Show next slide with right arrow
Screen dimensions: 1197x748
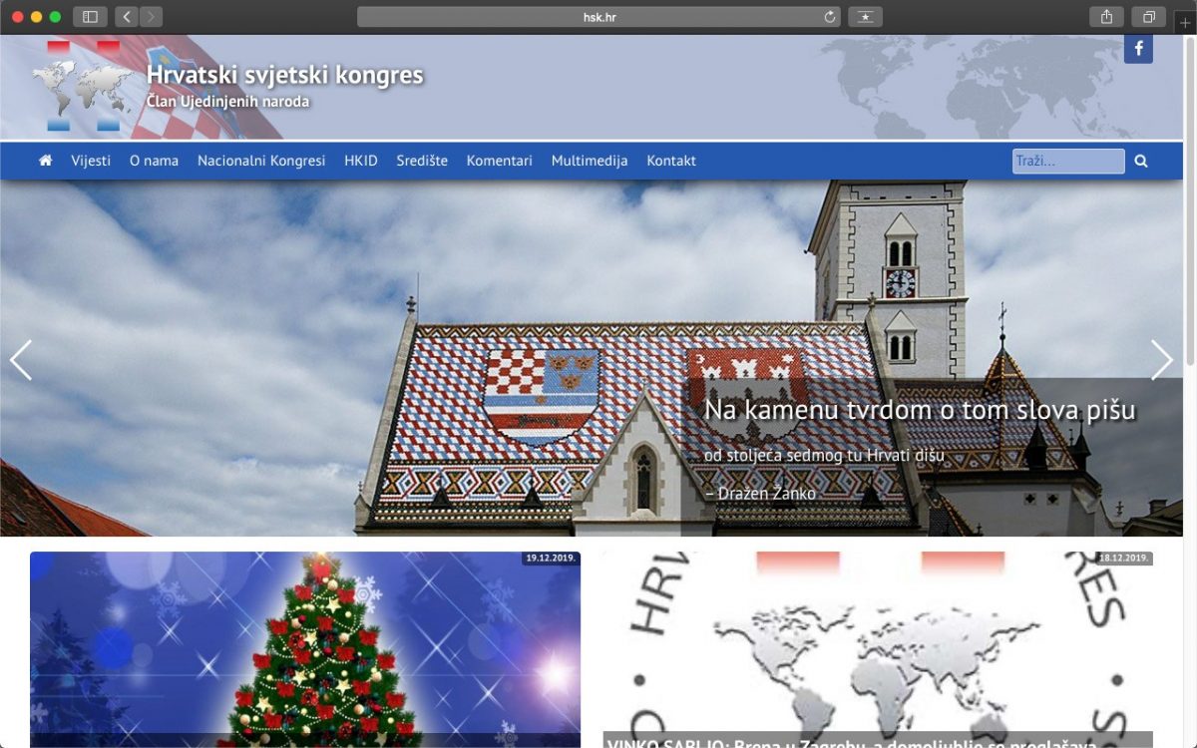coord(1161,360)
